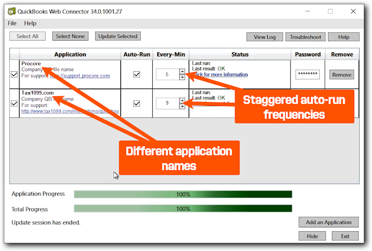Click the Procore password field

[x=308, y=74]
